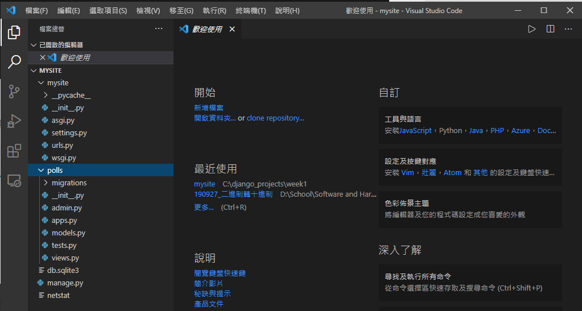Click the split editor icon
582x311 pixels.
pos(550,29)
